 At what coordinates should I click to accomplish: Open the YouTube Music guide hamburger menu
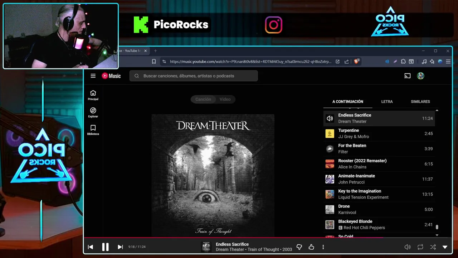(93, 76)
